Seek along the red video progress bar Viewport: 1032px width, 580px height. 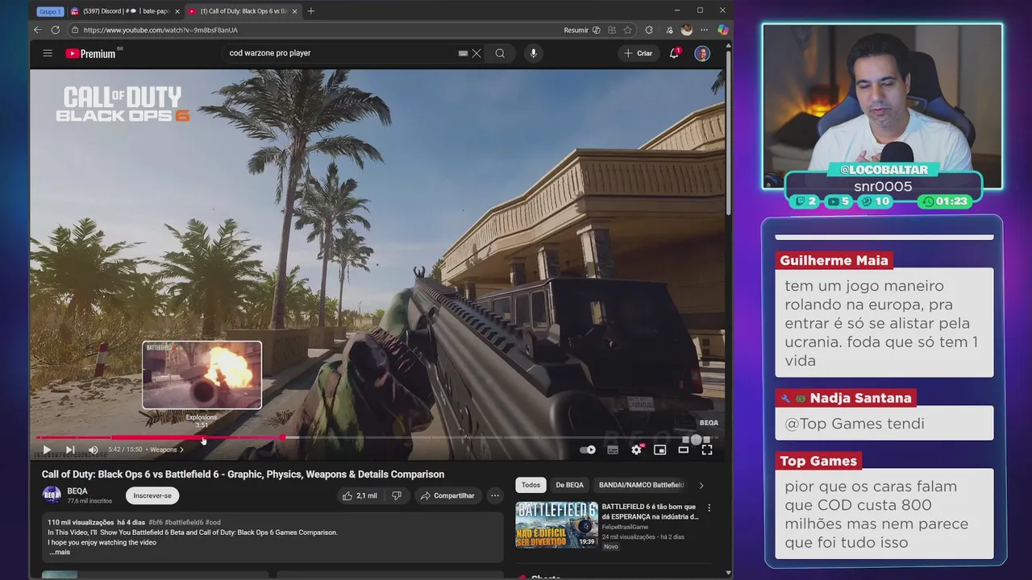161,437
